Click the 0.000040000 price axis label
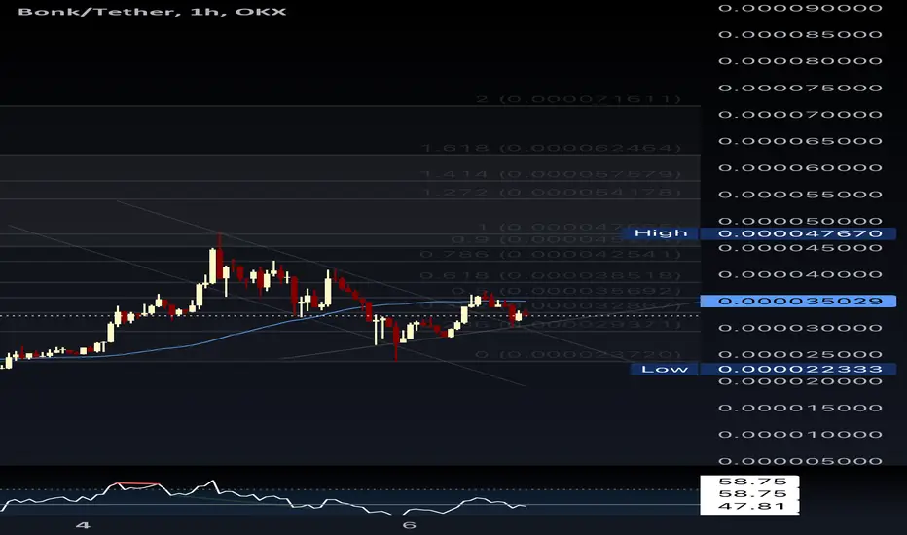The image size is (907, 535). (800, 274)
